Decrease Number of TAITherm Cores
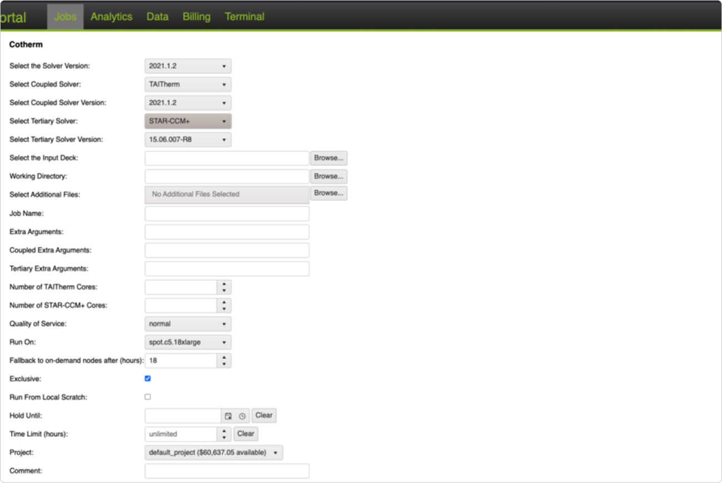The width and height of the screenshot is (722, 483). pos(224,291)
